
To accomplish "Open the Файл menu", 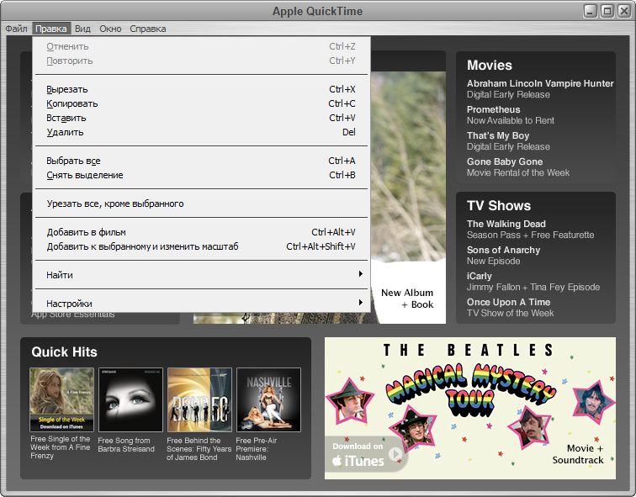I will [16, 29].
